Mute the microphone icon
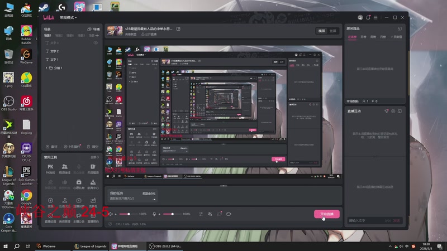Viewport: 447px width, 251px height. [x=154, y=214]
